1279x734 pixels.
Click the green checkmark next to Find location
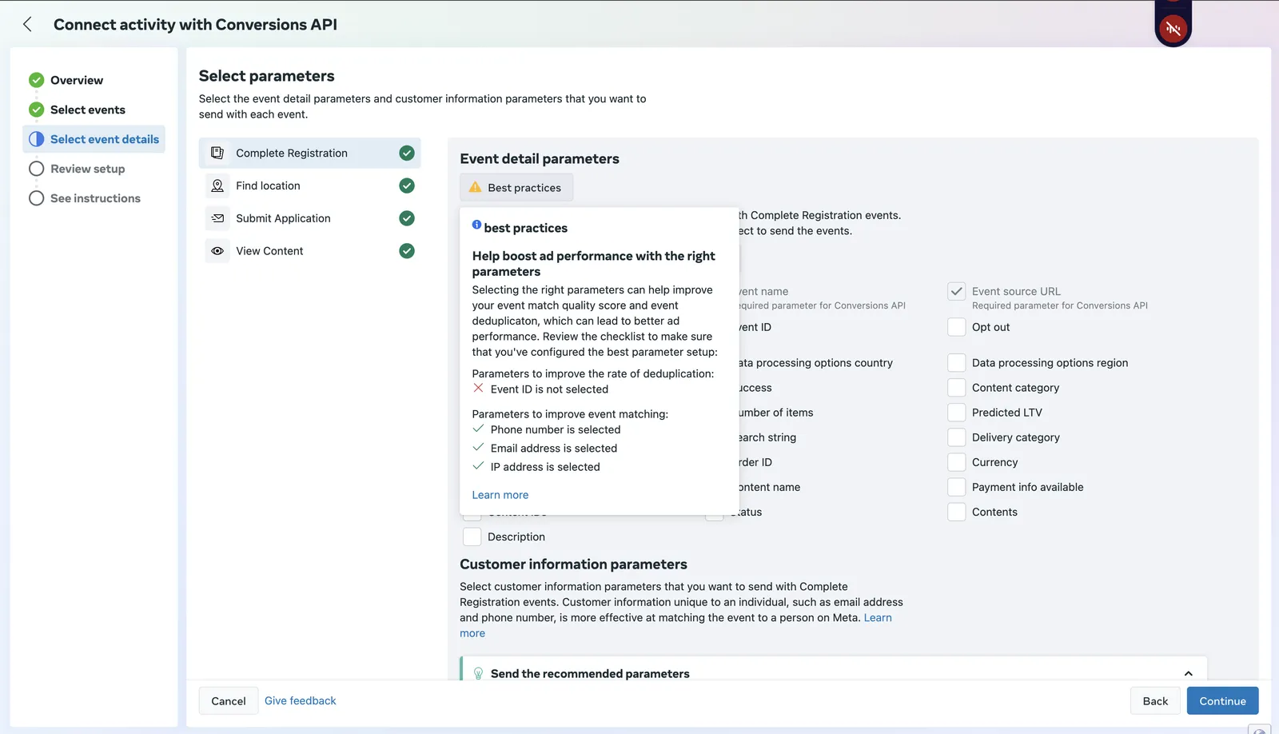coord(407,185)
